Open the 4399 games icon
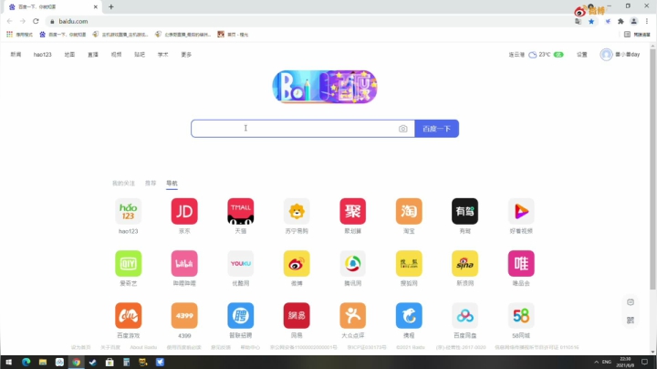 (x=184, y=315)
